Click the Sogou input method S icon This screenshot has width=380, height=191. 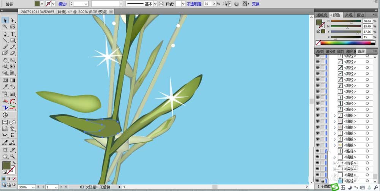click(336, 187)
